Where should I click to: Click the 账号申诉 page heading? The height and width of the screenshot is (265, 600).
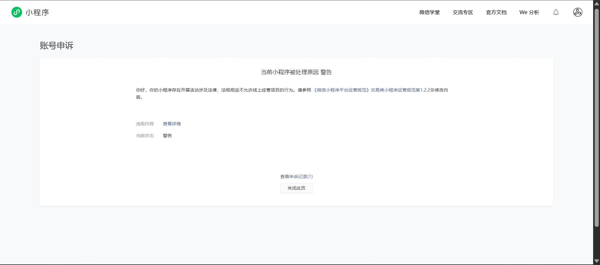(x=57, y=46)
